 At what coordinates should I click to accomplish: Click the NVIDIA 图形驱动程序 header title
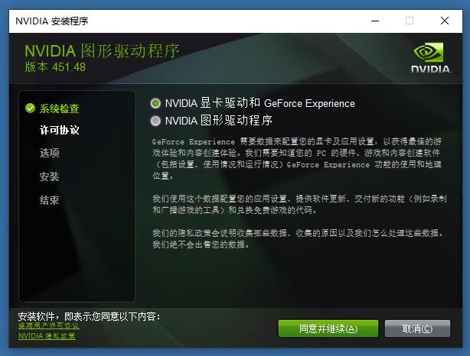(x=102, y=51)
